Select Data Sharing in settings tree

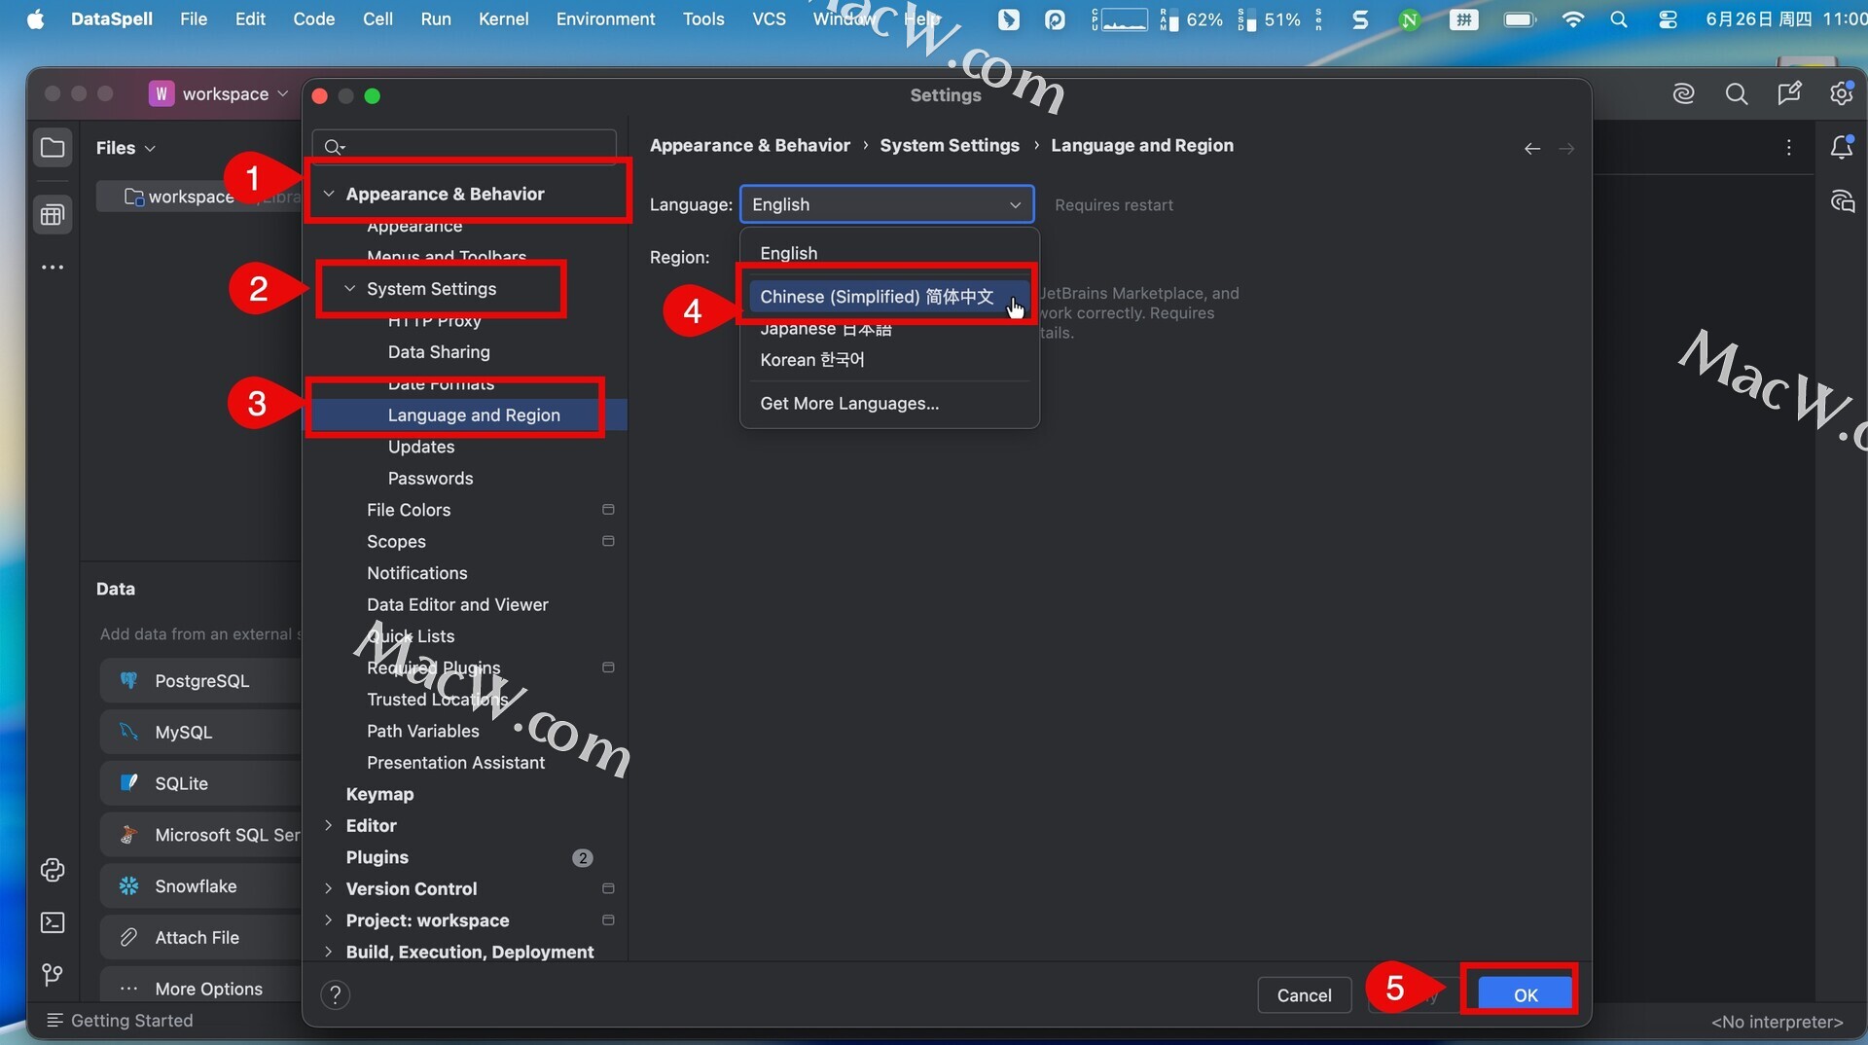point(438,352)
